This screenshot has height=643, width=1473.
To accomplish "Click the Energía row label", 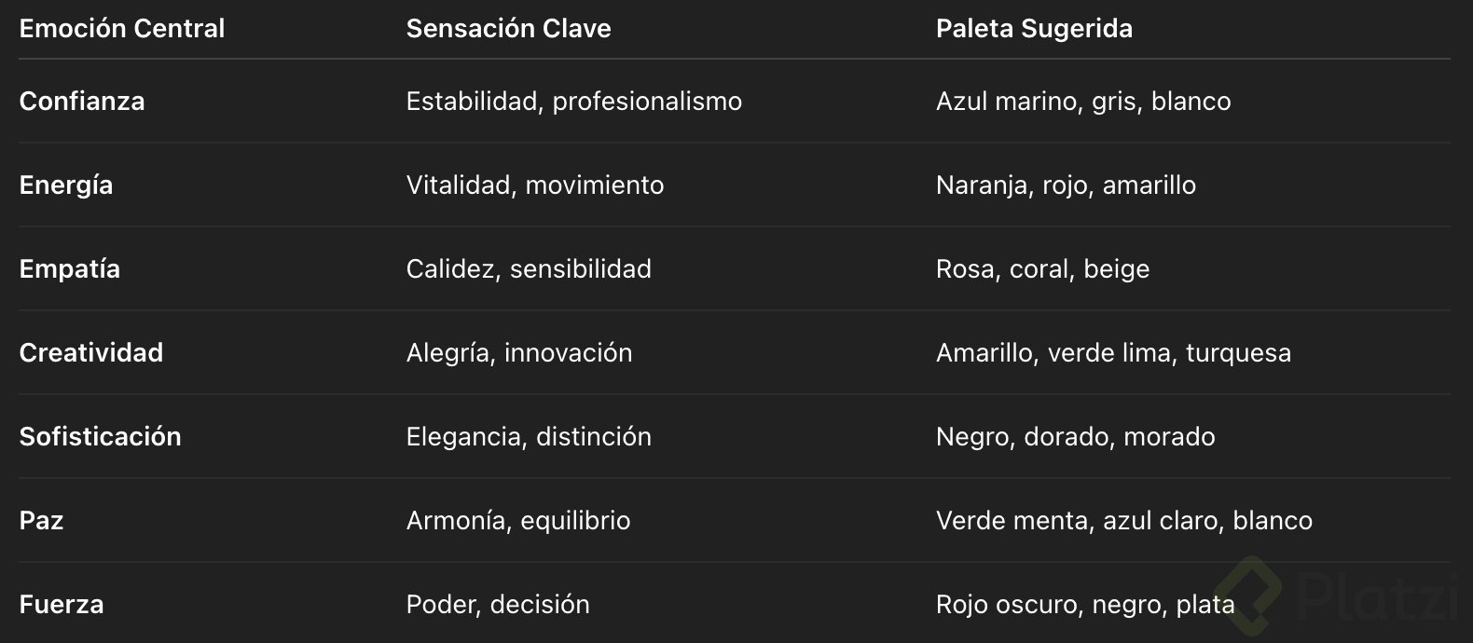I will click(66, 185).
